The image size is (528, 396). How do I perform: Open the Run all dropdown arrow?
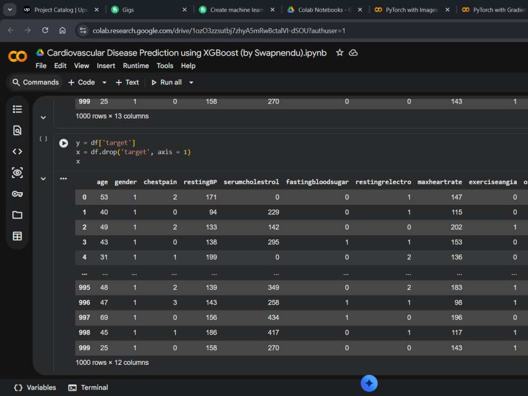click(x=191, y=82)
